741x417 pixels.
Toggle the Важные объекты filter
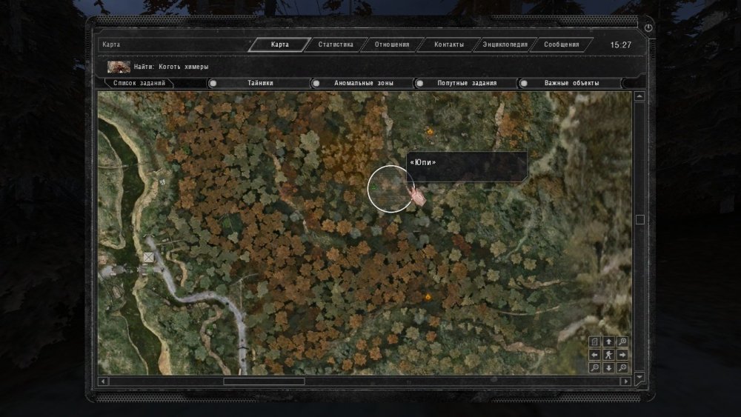click(x=571, y=83)
